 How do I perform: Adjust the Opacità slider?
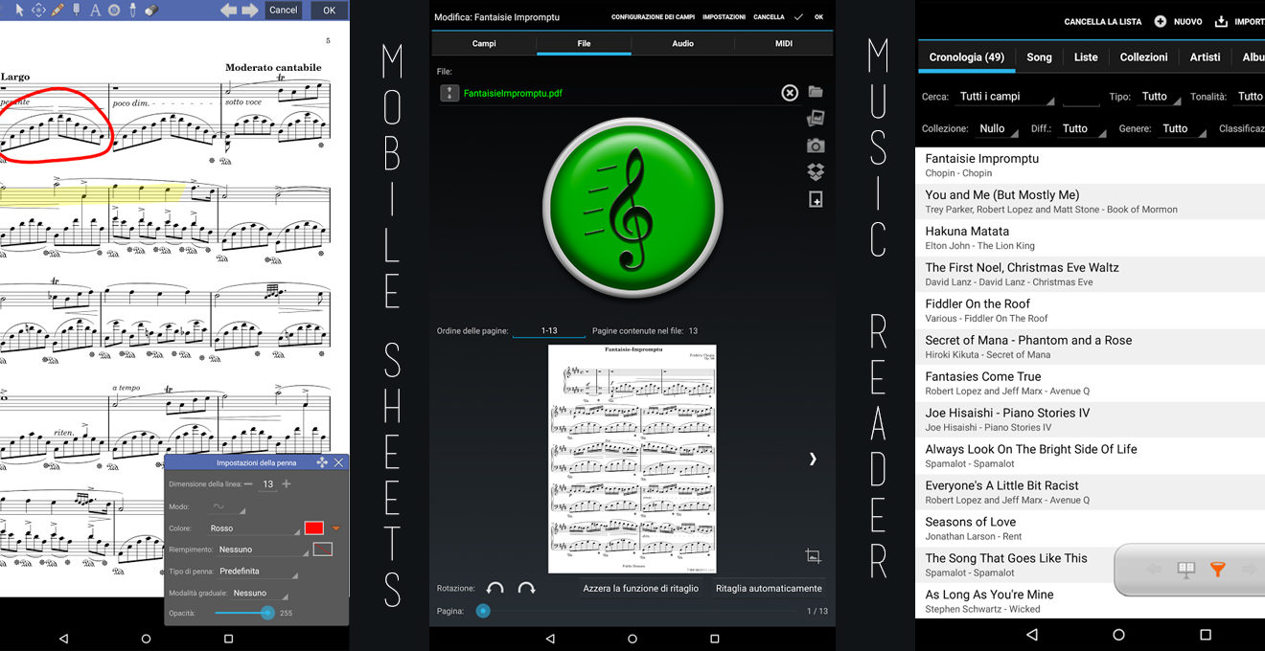[243, 613]
